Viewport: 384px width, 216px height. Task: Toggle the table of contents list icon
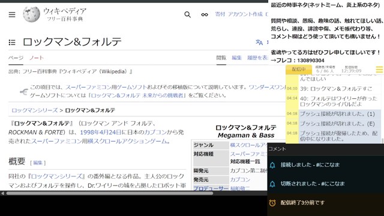point(12,43)
